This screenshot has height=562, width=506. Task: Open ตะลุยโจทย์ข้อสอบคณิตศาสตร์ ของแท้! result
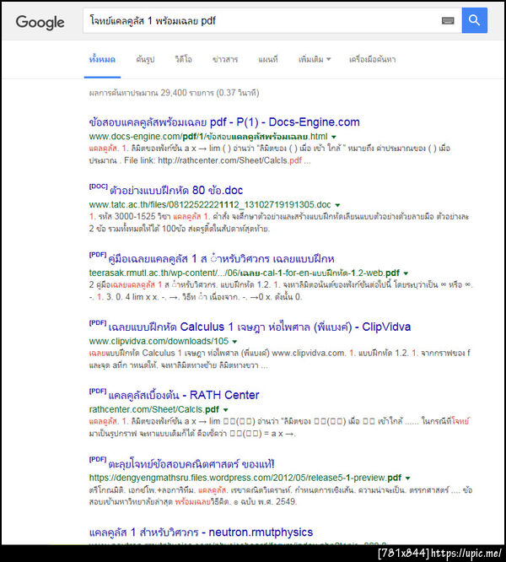pos(191,464)
